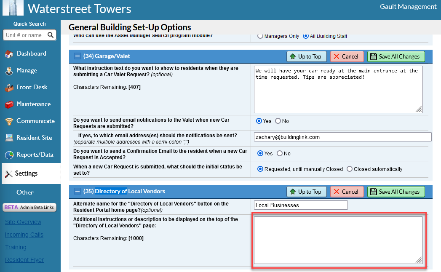Open the Incoming Calls link
This screenshot has width=441, height=272.
click(x=24, y=235)
